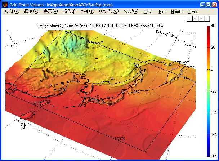Open the Height menu
This screenshot has height=161, width=219.
click(x=177, y=12)
